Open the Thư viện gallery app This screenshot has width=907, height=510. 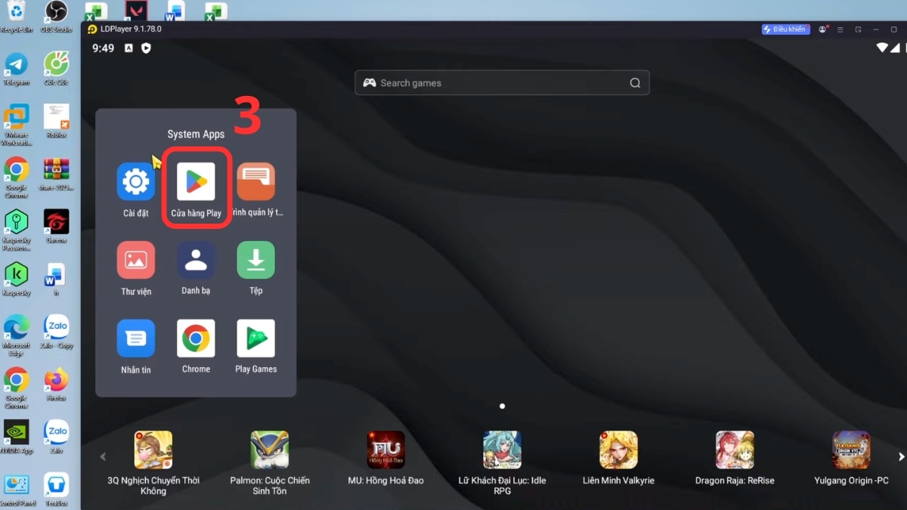[136, 260]
